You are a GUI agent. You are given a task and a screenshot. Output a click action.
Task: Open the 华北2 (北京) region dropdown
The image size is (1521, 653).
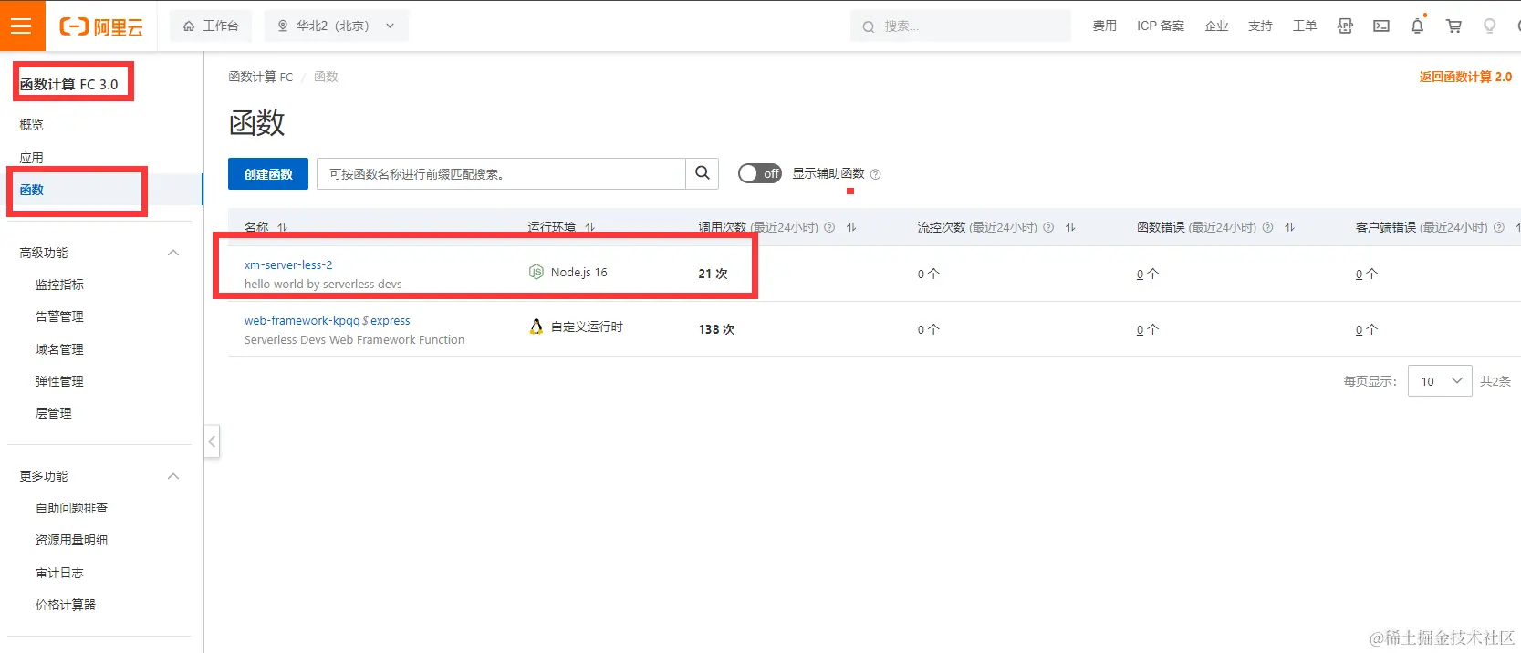pyautogui.click(x=337, y=26)
